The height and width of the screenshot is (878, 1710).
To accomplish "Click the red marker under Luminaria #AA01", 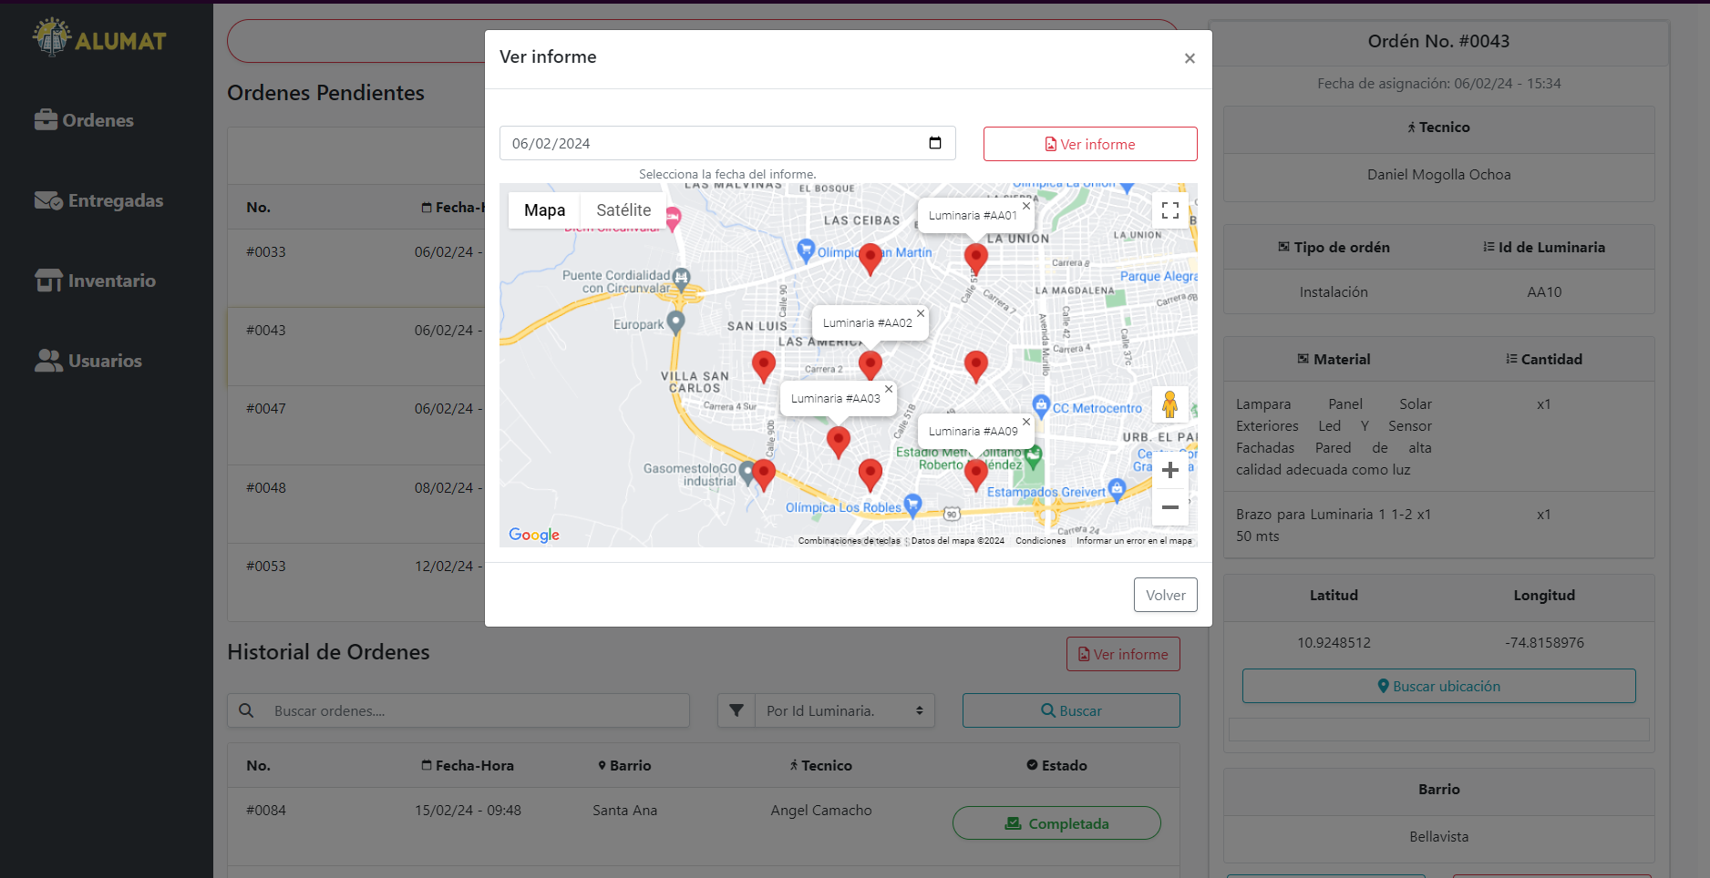I will pos(976,259).
